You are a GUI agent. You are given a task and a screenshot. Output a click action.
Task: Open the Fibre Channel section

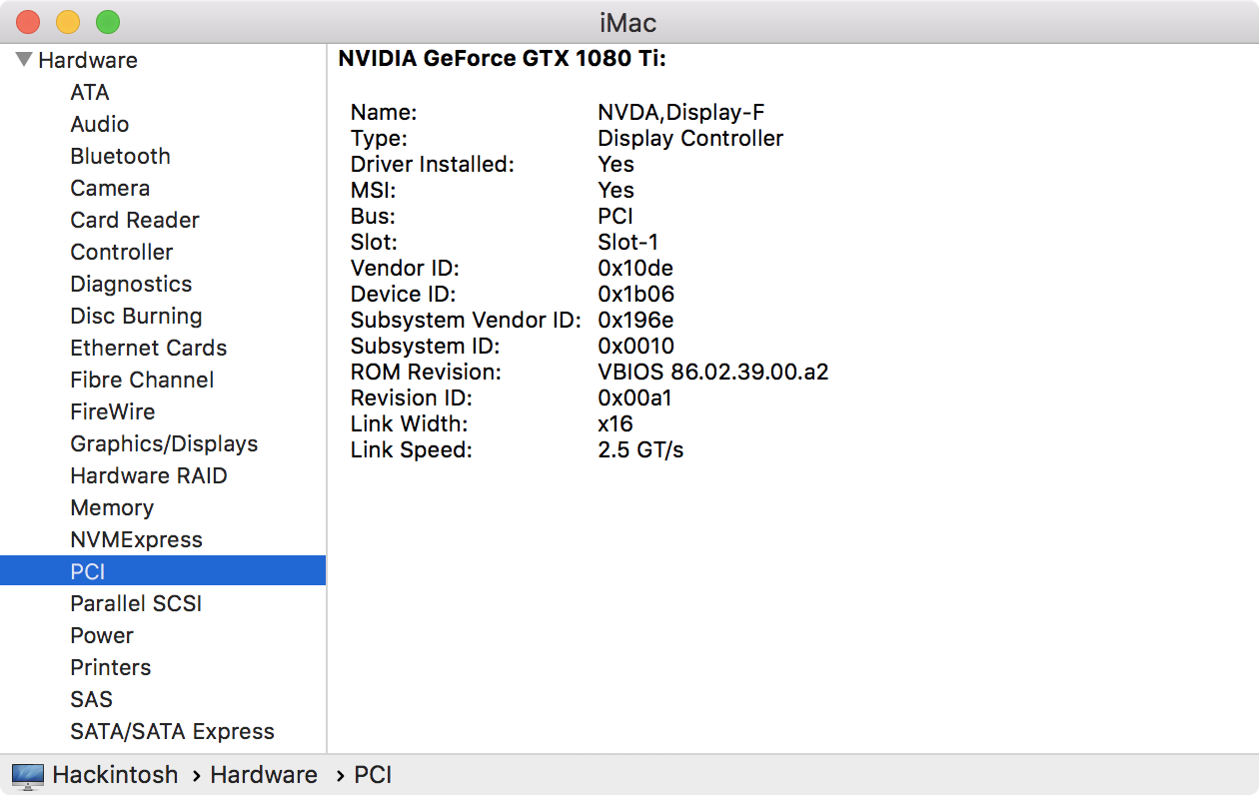click(142, 380)
